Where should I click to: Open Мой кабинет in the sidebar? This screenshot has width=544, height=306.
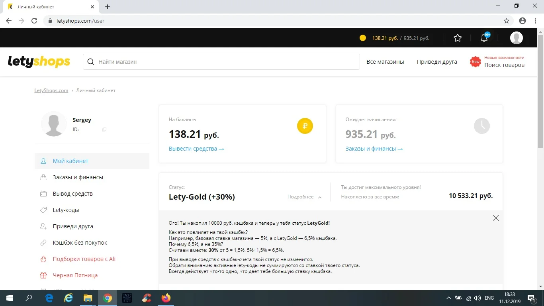point(92,161)
